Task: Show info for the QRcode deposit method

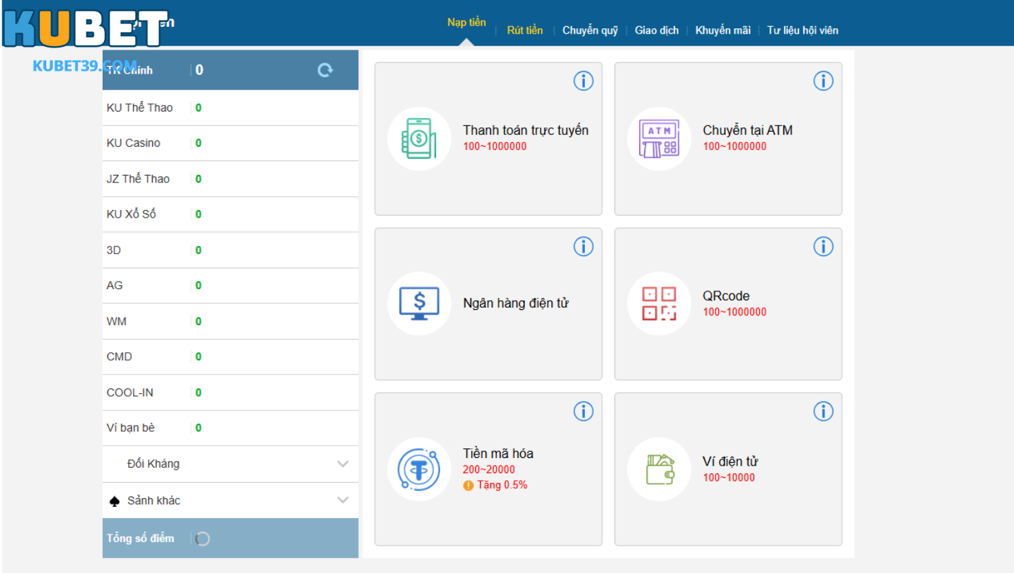Action: point(822,247)
